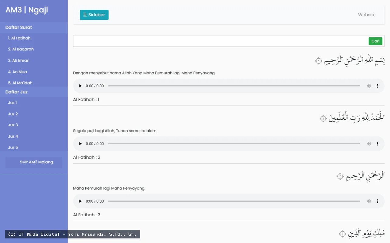Click the AM3 | Ngaji brand title
Screen dimensions: 390x243
tap(27, 10)
